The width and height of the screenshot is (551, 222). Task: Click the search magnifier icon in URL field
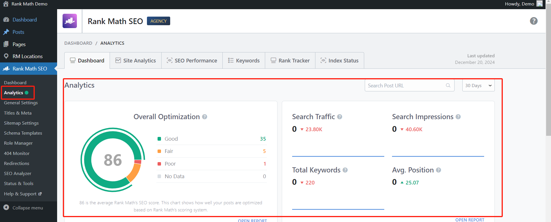pyautogui.click(x=448, y=86)
